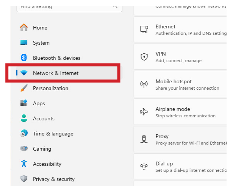Select Network & internet in sidebar
The height and width of the screenshot is (190, 233).
tap(69, 73)
